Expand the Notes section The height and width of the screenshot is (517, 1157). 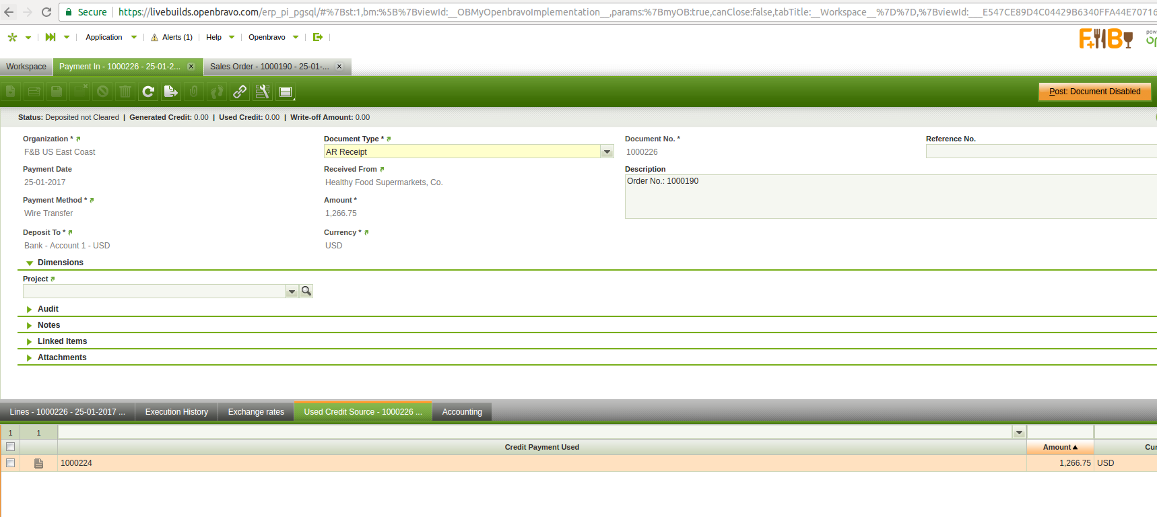coord(29,325)
